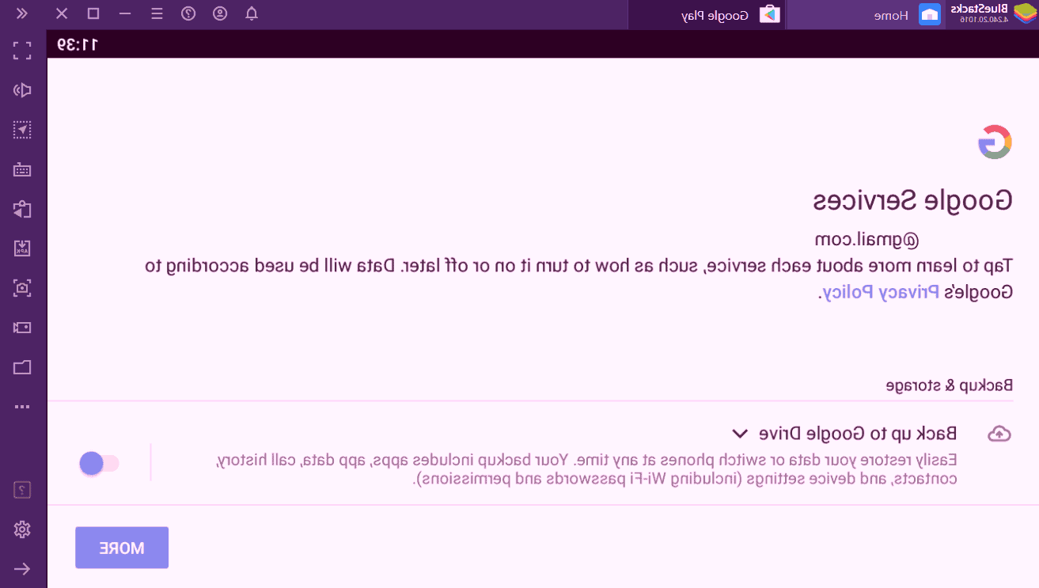Take a screenshot with the capture icon
This screenshot has width=1039, height=588.
(22, 288)
